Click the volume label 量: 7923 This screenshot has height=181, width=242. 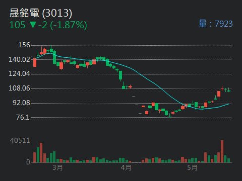(216, 24)
